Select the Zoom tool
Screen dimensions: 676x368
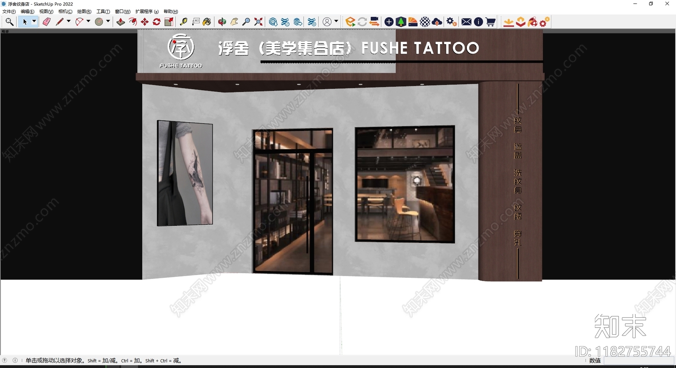[246, 22]
